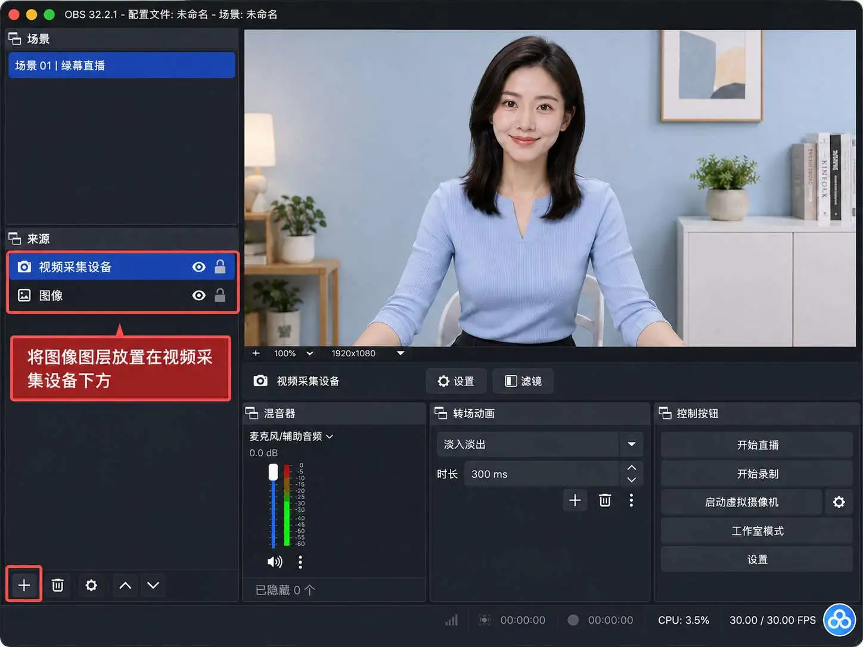Increase the transition duration with up arrow
Screen dimensions: 863x647
(x=632, y=468)
